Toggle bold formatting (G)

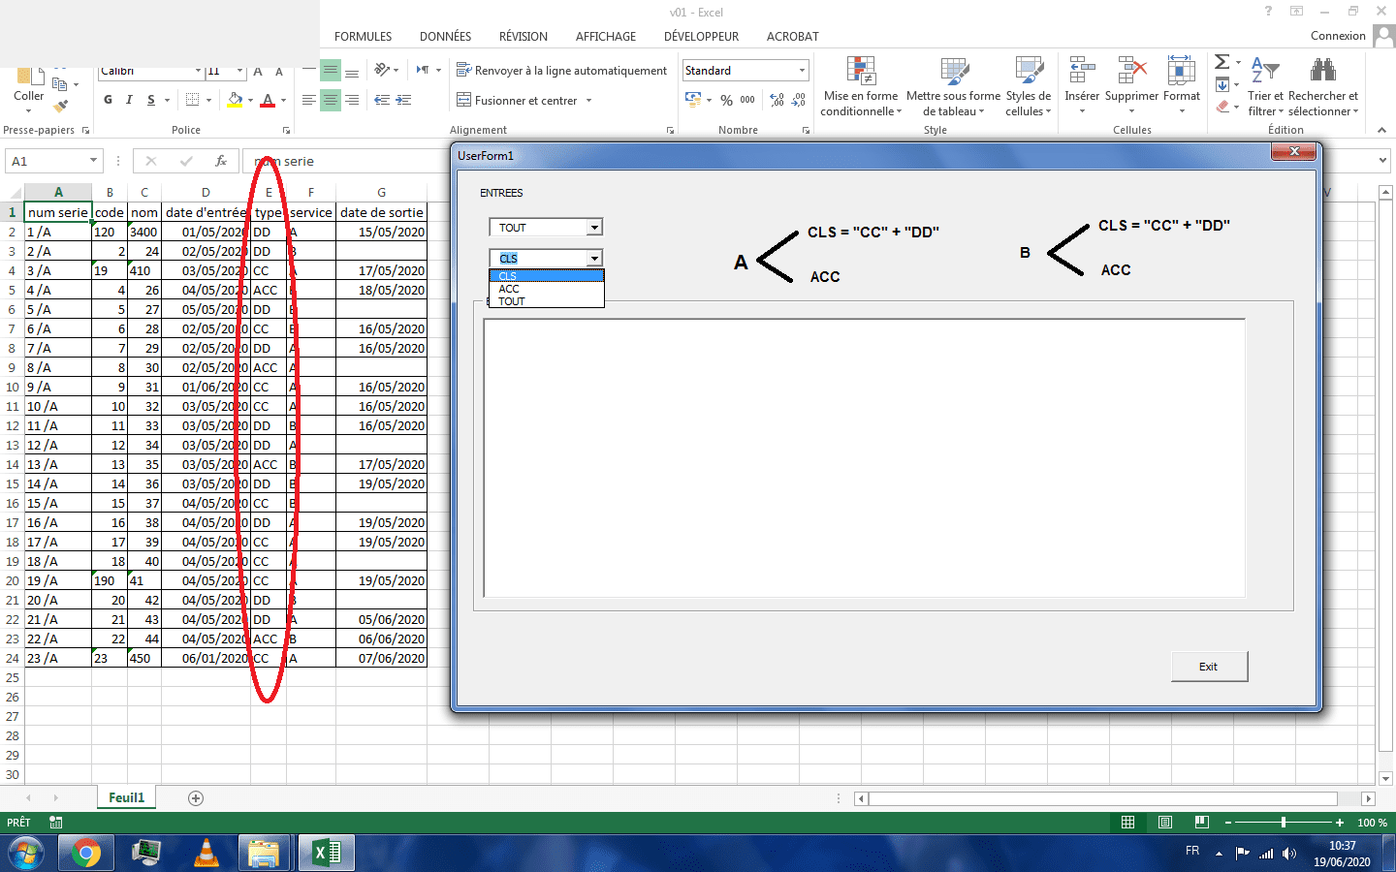108,100
